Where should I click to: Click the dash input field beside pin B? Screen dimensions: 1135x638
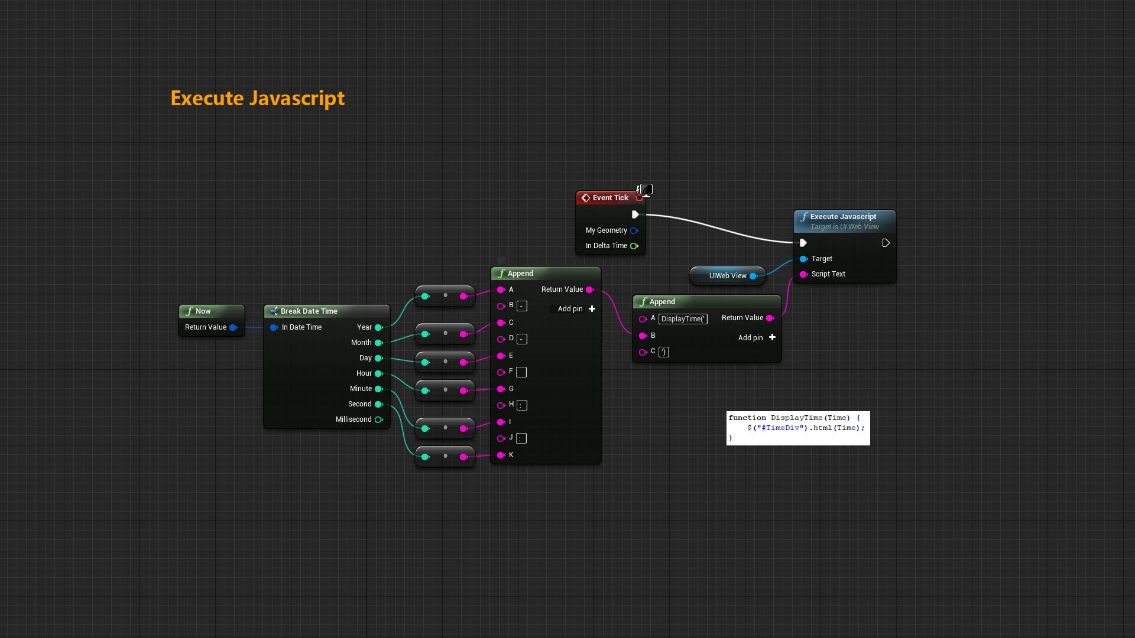[521, 306]
